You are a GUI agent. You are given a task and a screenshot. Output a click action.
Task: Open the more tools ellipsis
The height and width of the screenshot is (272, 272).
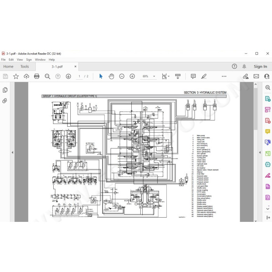click(x=224, y=76)
